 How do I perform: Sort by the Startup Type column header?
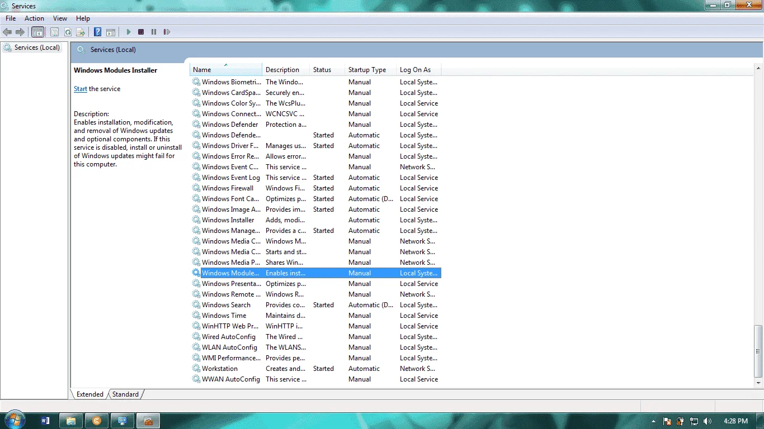(x=370, y=70)
